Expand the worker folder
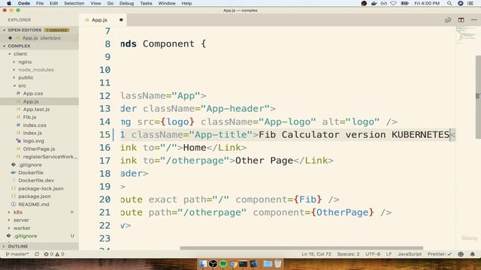Viewport: 481px width, 270px height. [22, 228]
